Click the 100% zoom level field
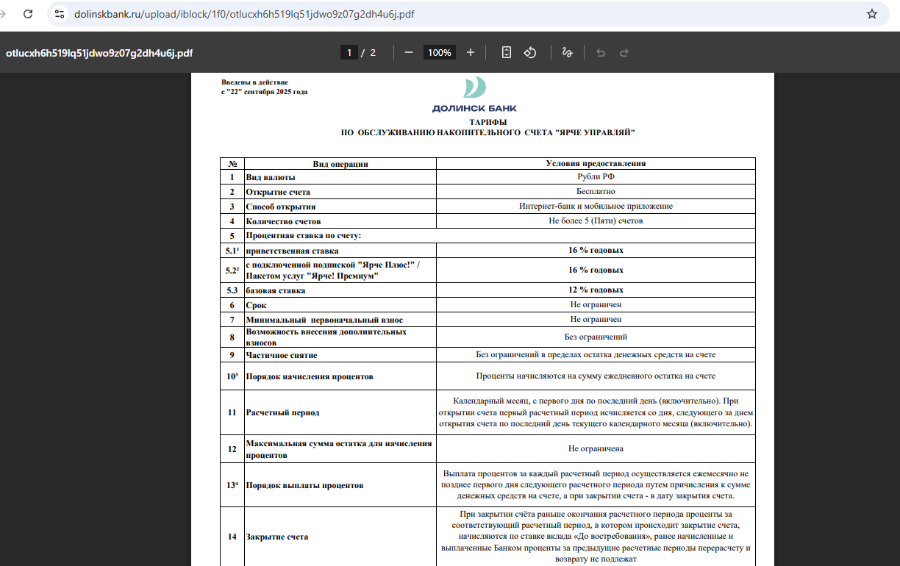Viewport: 900px width, 566px height. click(x=440, y=52)
